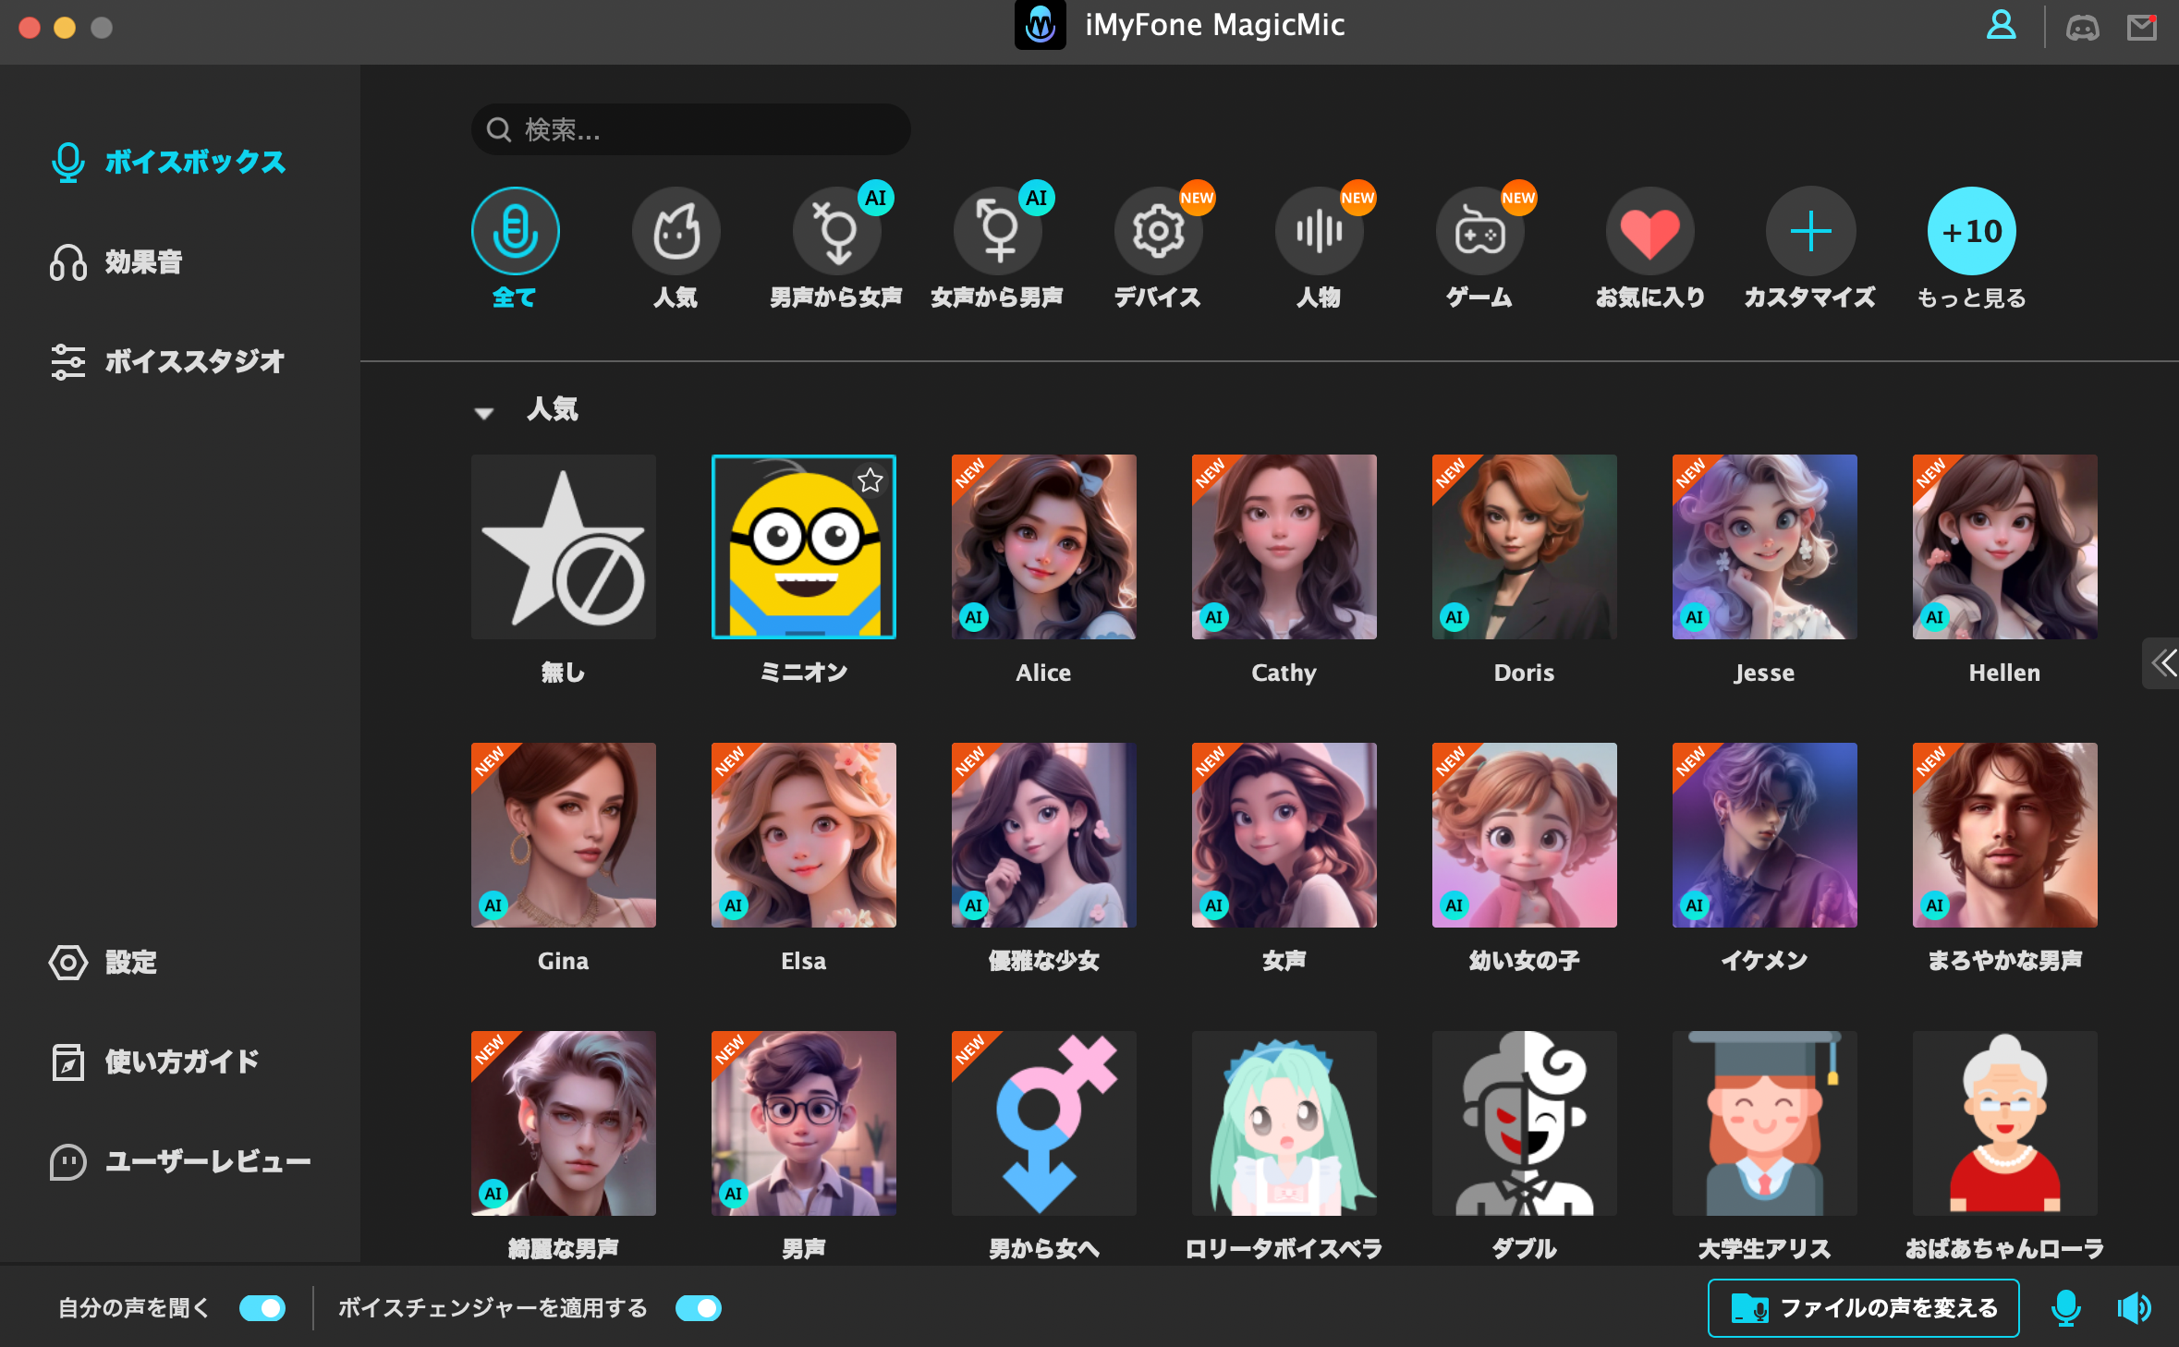
Task: Select the 幼い女の子 voice
Action: pos(1525,835)
